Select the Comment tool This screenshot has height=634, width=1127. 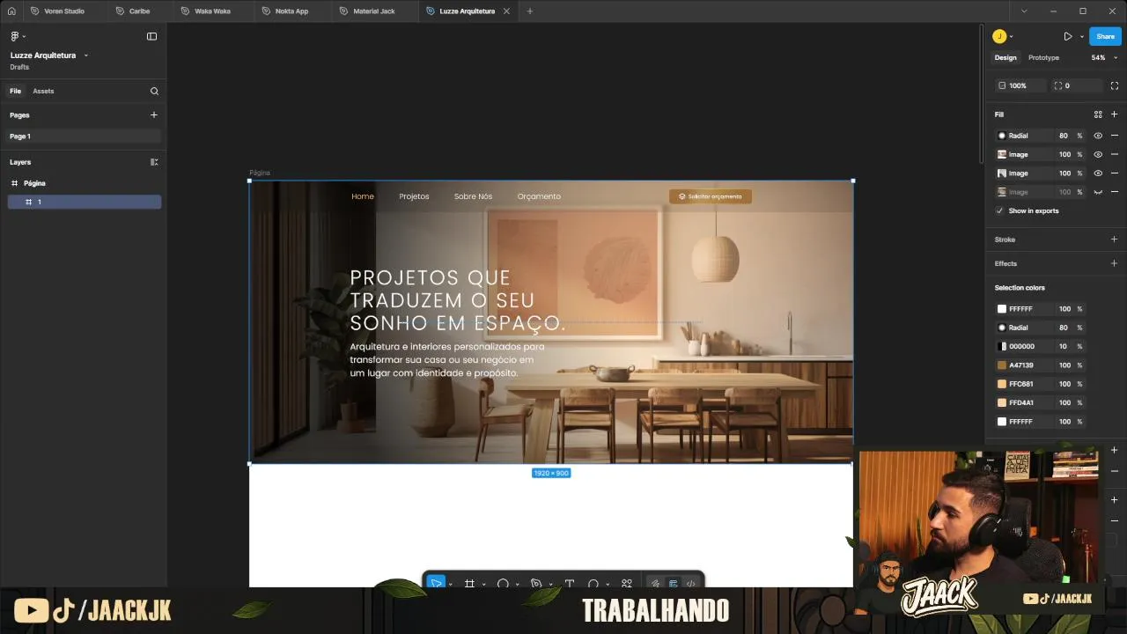[x=593, y=583]
